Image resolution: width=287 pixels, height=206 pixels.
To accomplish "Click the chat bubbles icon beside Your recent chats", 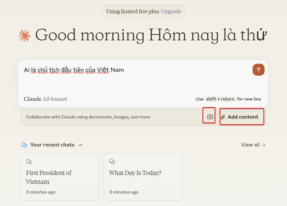I will click(24, 145).
